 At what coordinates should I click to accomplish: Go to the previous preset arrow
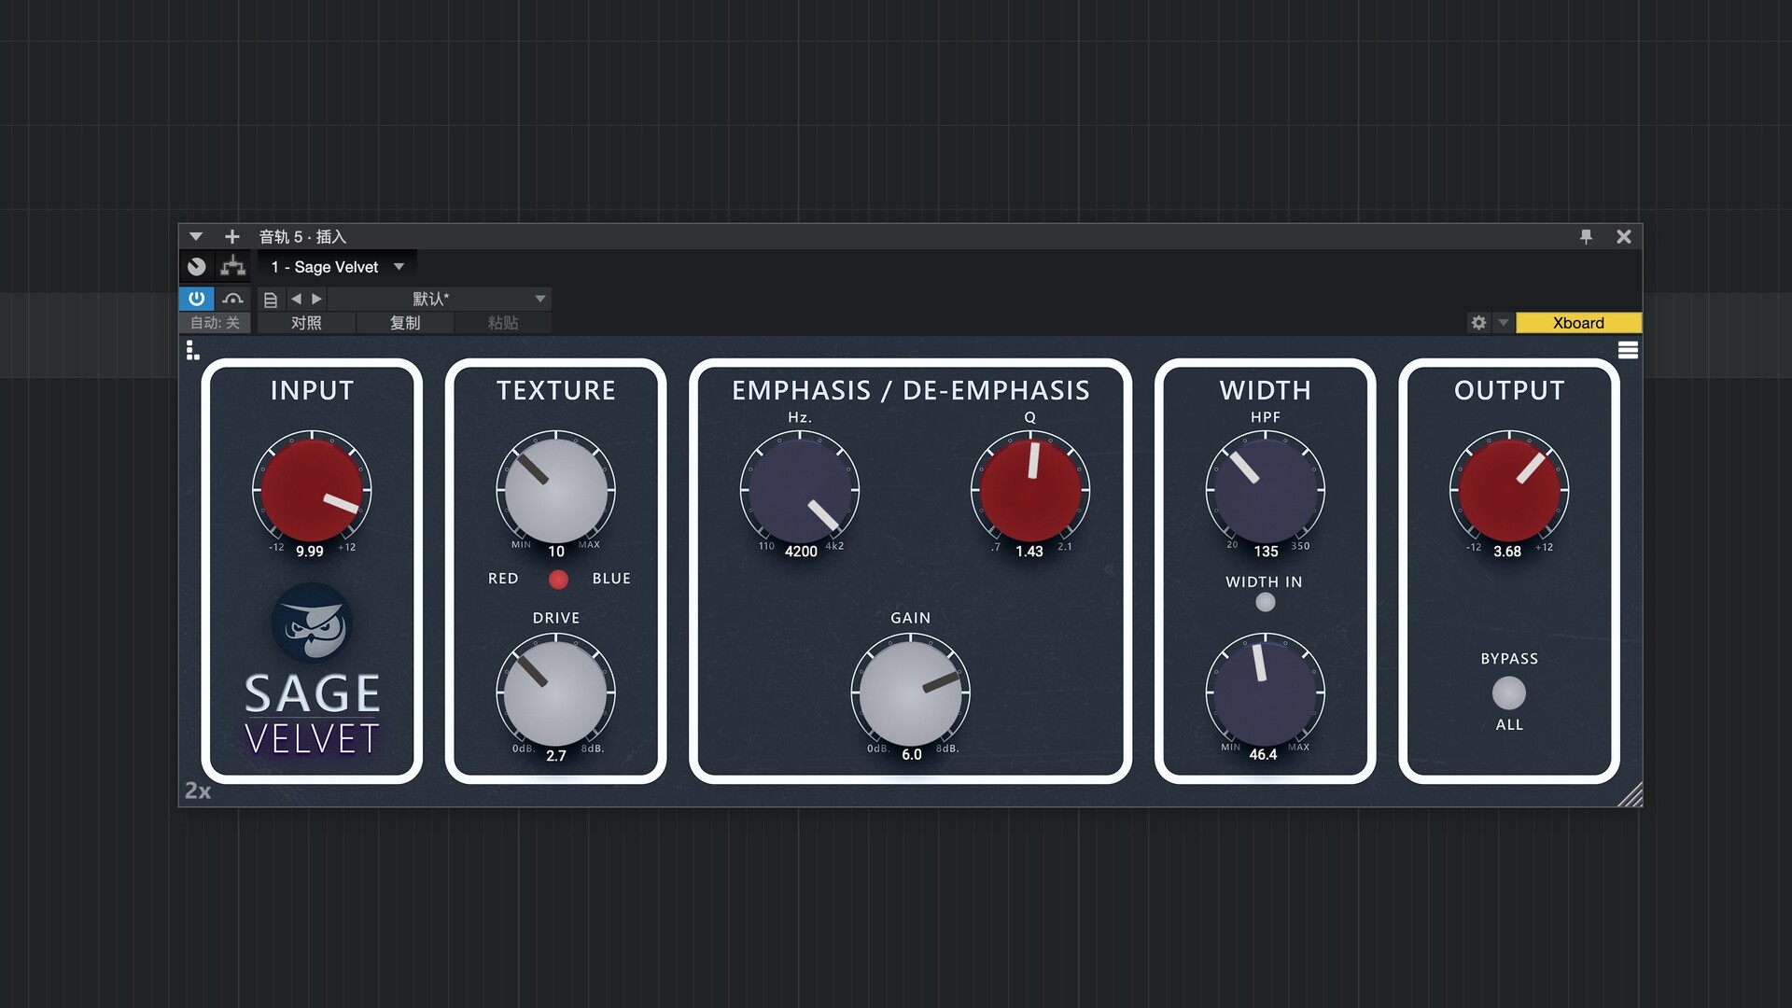pyautogui.click(x=296, y=299)
